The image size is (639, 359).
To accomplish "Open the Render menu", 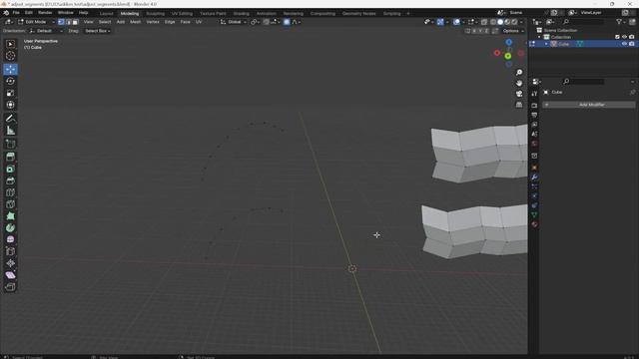I will 45,13.
